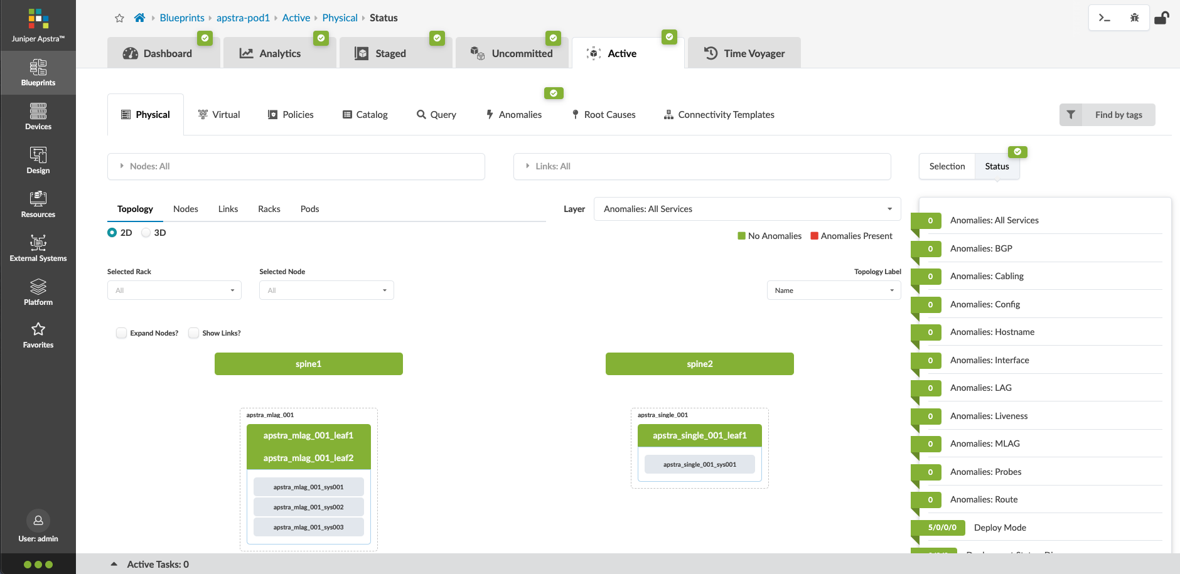Add page to favorites with star icon
Screen dimensions: 1180x574
click(119, 18)
